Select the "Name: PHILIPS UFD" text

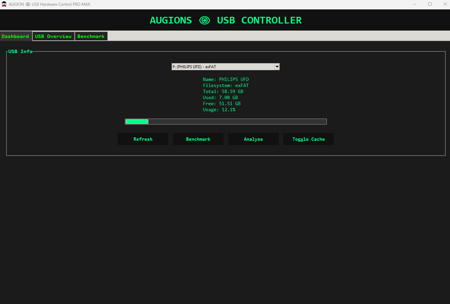coord(226,79)
